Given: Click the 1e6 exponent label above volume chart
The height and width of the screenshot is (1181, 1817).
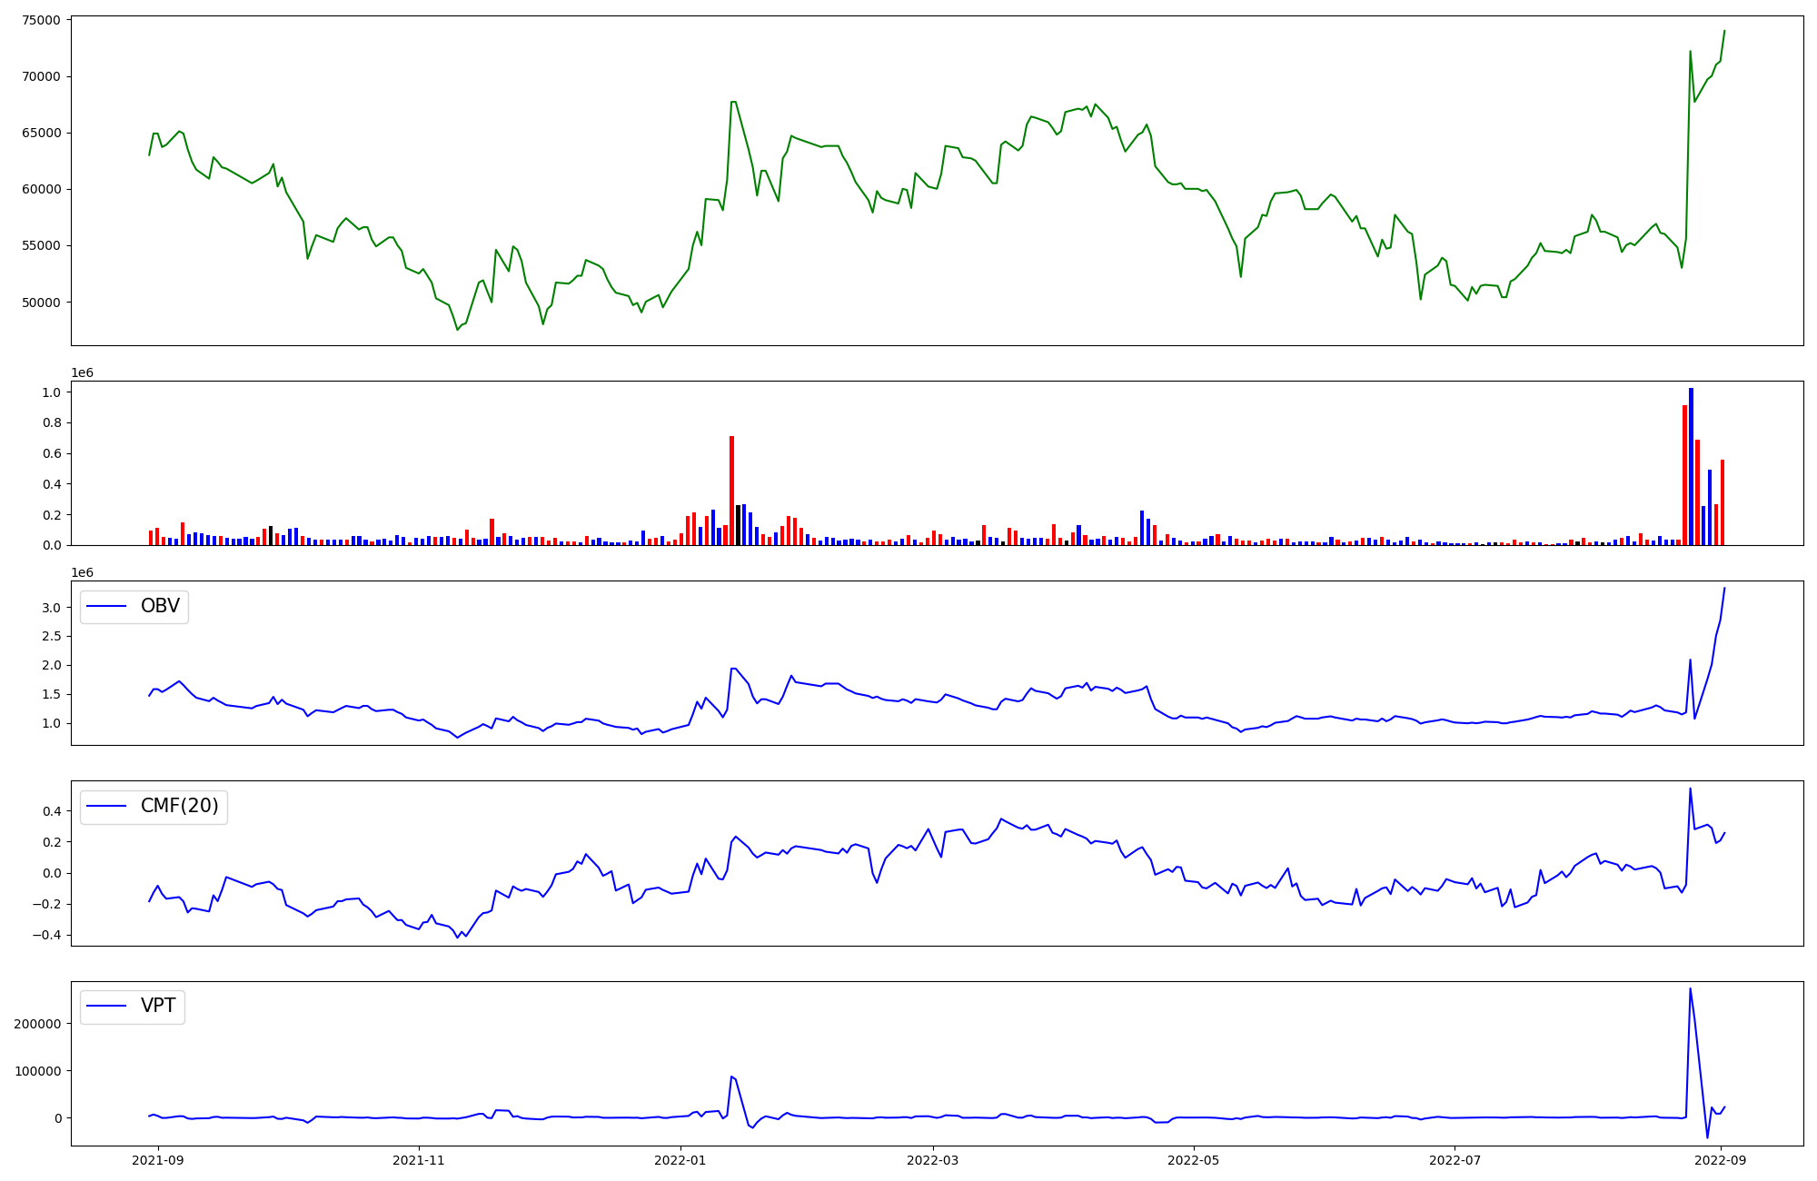Looking at the screenshot, I should pyautogui.click(x=82, y=373).
